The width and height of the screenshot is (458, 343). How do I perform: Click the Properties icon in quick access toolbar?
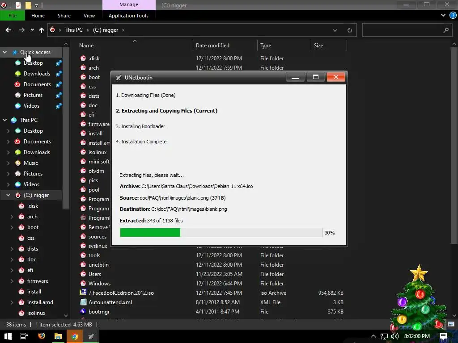point(18,5)
